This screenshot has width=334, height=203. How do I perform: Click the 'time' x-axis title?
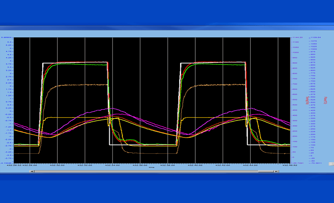click(x=152, y=168)
